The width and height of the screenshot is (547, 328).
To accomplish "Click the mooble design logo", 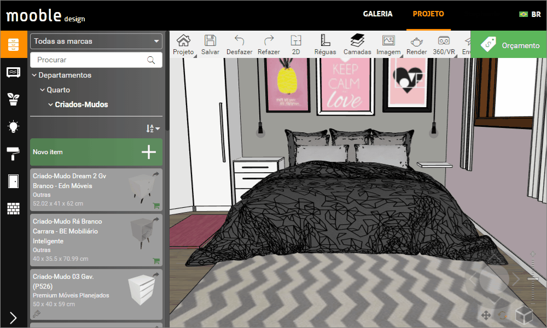I will click(46, 16).
